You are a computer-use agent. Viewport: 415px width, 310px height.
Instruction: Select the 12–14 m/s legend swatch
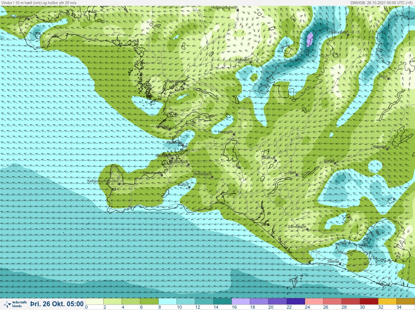coord(204,302)
